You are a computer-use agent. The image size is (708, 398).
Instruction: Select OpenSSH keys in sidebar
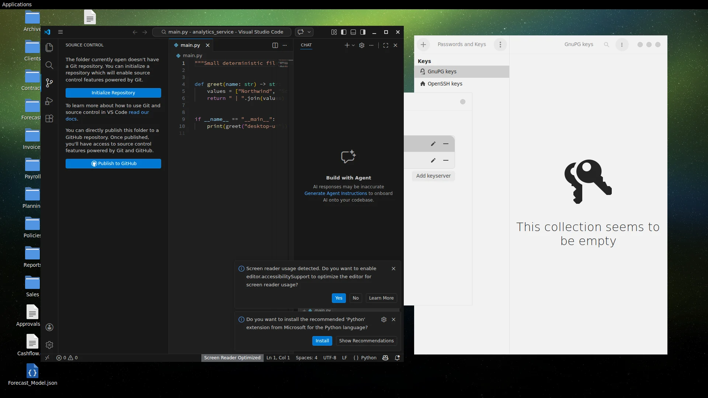462,84
